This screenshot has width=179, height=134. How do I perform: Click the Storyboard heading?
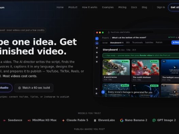110,50
